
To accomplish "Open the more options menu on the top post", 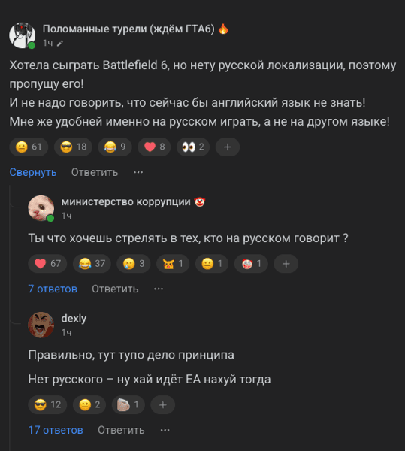I will click(138, 172).
